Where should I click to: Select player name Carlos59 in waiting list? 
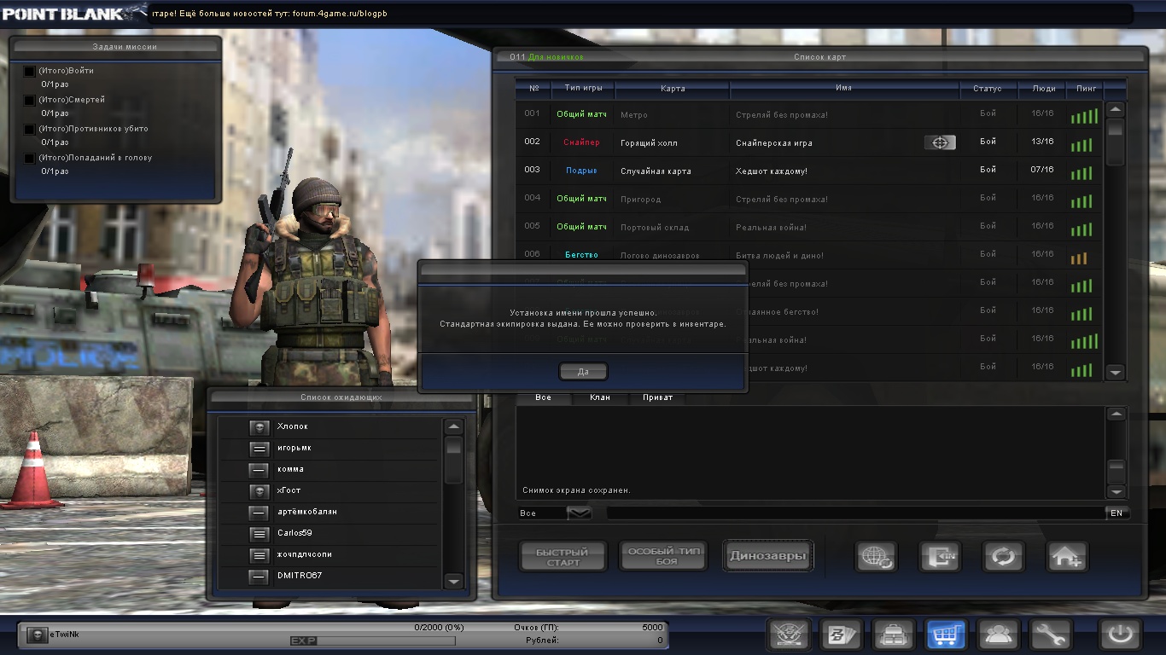[x=294, y=533]
